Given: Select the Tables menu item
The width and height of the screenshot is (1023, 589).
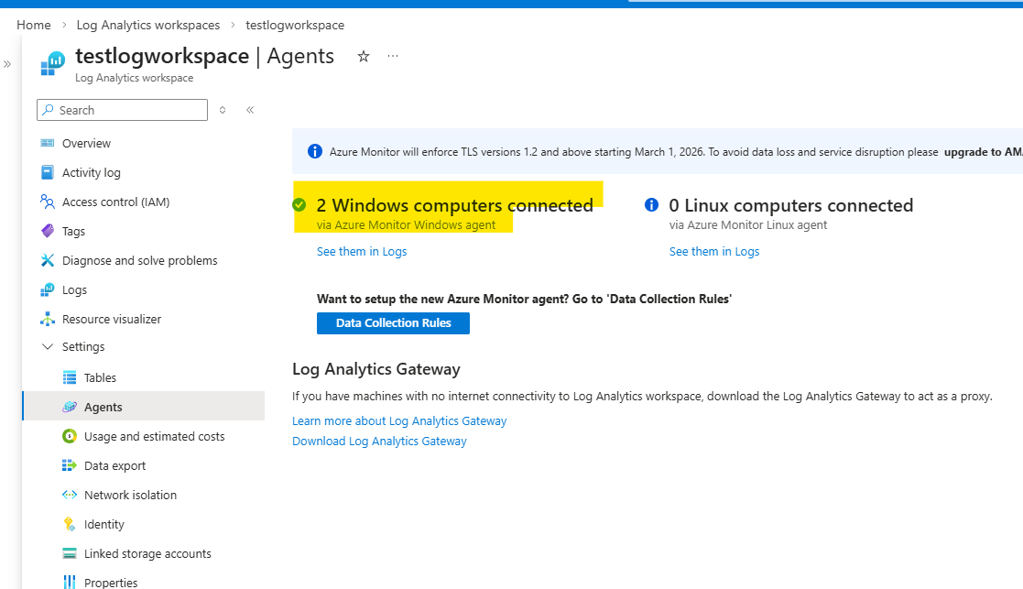Looking at the screenshot, I should (x=100, y=377).
